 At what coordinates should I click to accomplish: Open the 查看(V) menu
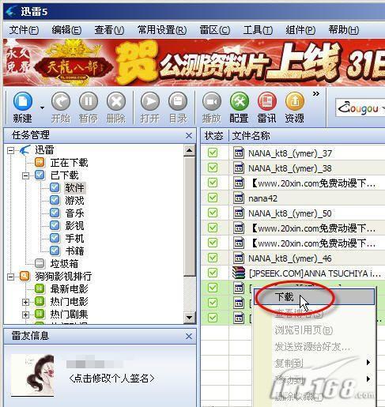(109, 30)
